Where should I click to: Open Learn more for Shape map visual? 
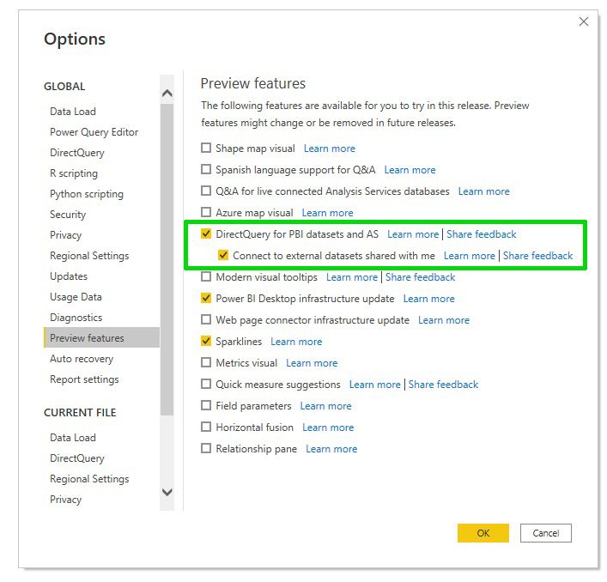(x=330, y=149)
